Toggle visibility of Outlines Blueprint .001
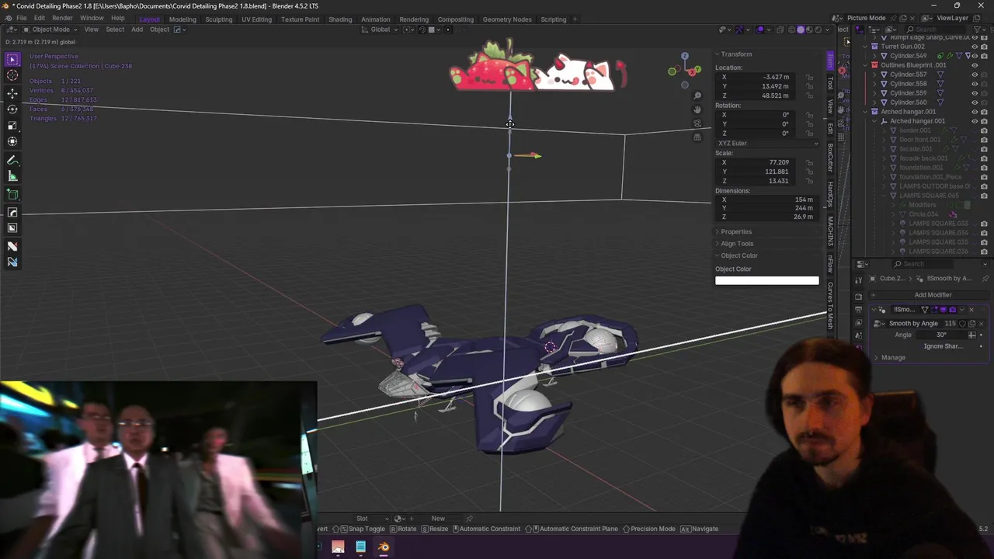This screenshot has width=994, height=559. click(975, 65)
